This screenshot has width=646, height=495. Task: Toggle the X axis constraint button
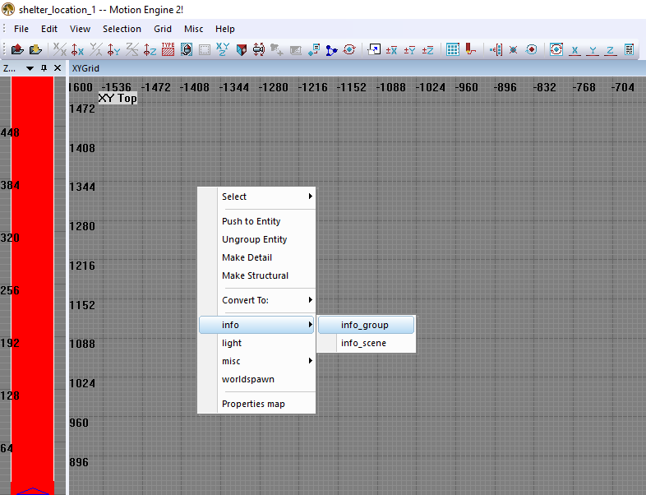click(x=575, y=49)
